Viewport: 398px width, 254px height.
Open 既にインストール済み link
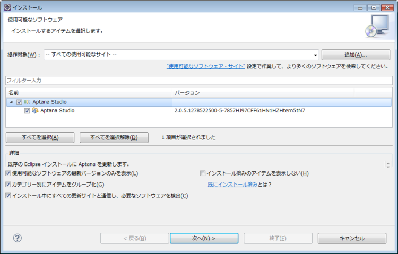(x=233, y=185)
